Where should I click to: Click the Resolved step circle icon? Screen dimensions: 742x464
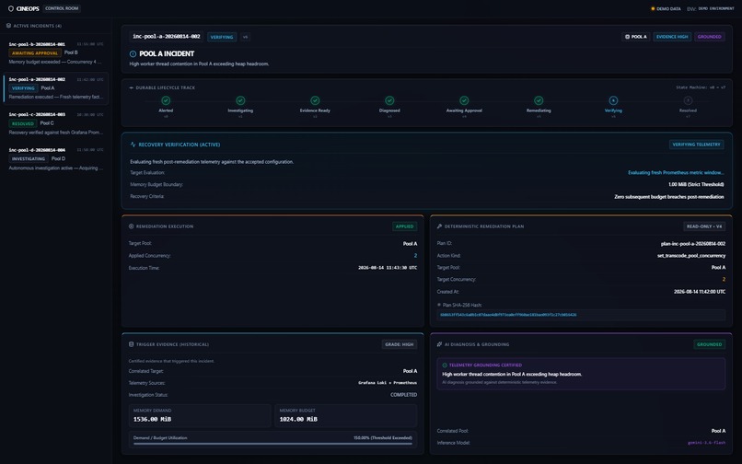pyautogui.click(x=688, y=100)
